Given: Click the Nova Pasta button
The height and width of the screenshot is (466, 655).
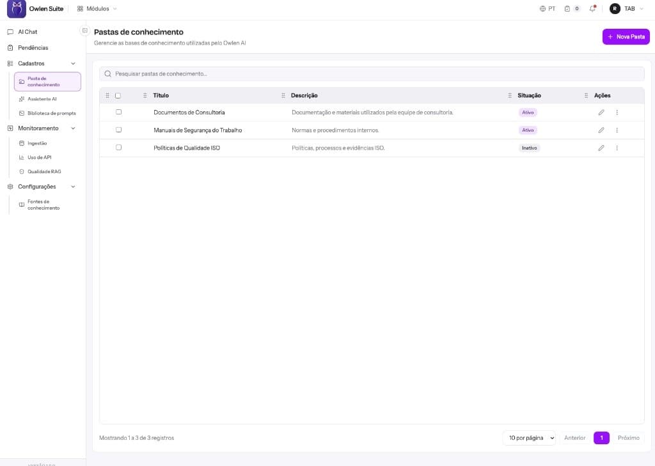Looking at the screenshot, I should point(626,36).
